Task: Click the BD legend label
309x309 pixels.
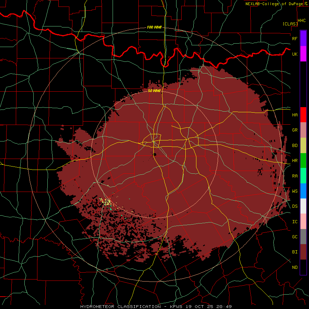Action: (x=295, y=146)
